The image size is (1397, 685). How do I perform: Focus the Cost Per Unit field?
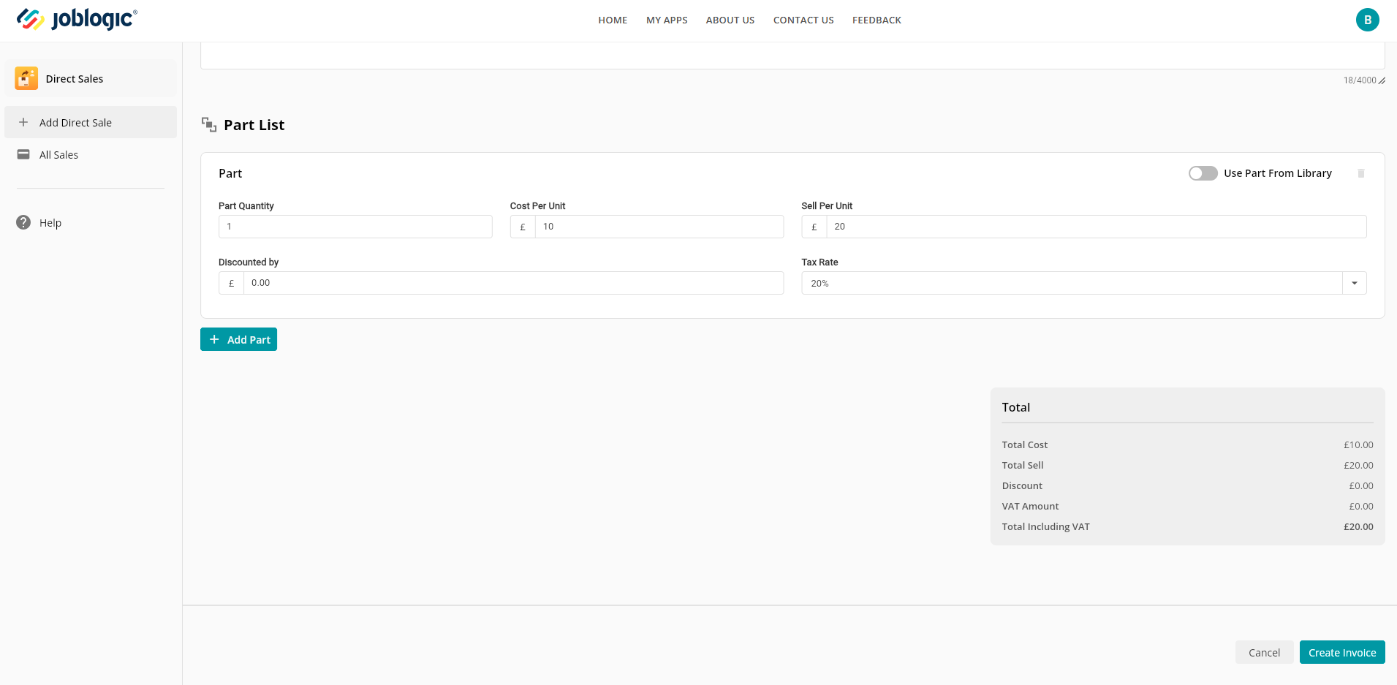(x=659, y=227)
